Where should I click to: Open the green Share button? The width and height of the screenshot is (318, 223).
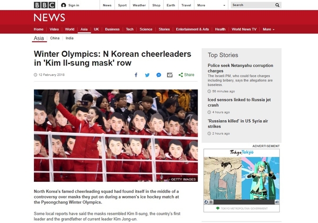[x=187, y=75]
